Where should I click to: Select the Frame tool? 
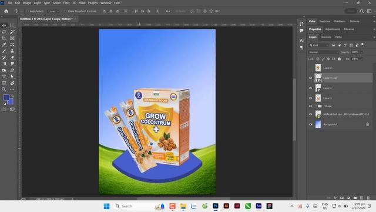click(x=12, y=38)
